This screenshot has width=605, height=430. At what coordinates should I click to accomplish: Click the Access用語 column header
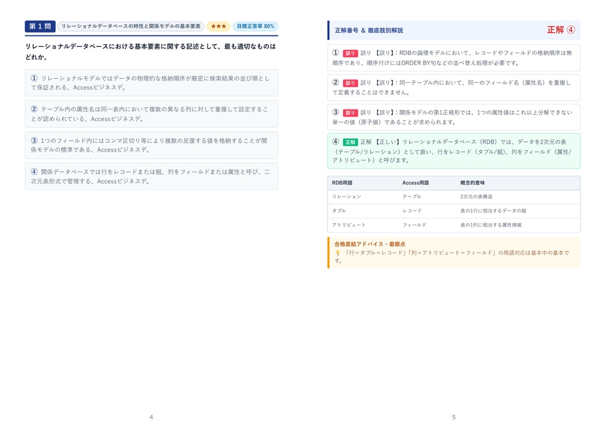(415, 183)
